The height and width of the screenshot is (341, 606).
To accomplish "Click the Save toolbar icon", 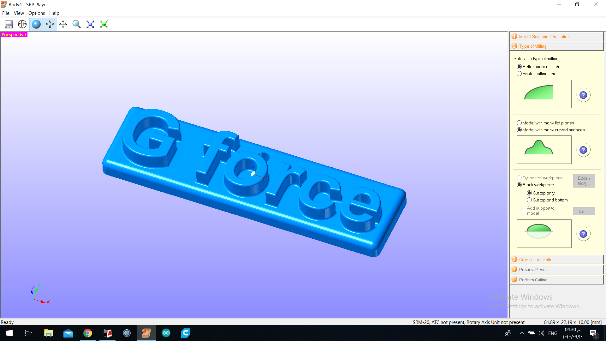I will pos(9,24).
